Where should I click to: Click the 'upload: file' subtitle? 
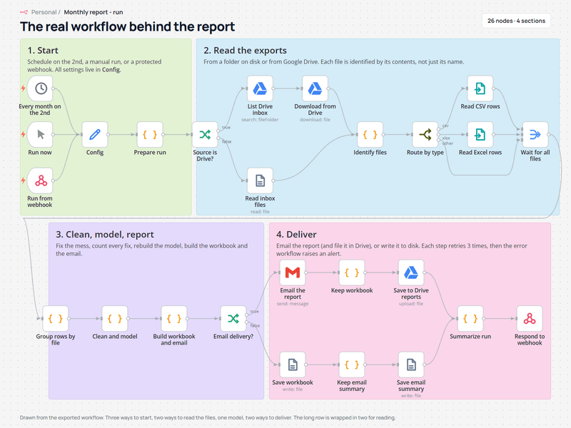(x=411, y=304)
